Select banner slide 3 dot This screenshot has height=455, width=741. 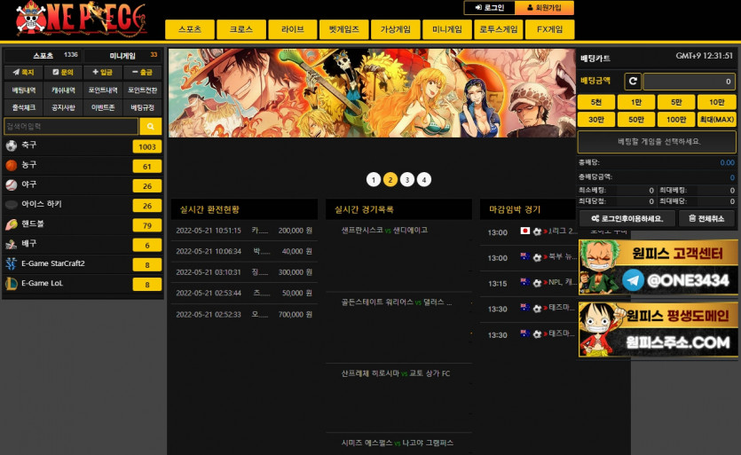pyautogui.click(x=407, y=179)
